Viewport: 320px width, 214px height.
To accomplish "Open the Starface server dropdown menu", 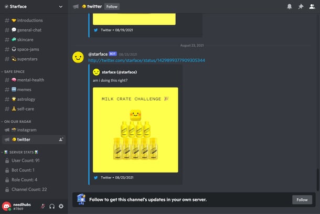I will click(x=34, y=6).
